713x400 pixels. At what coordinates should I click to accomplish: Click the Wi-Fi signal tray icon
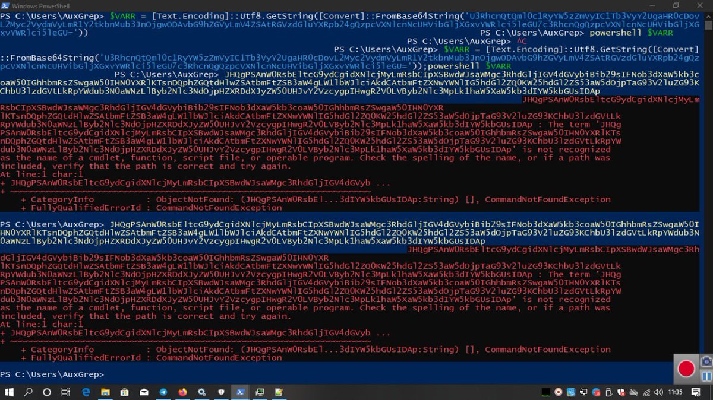pyautogui.click(x=647, y=392)
